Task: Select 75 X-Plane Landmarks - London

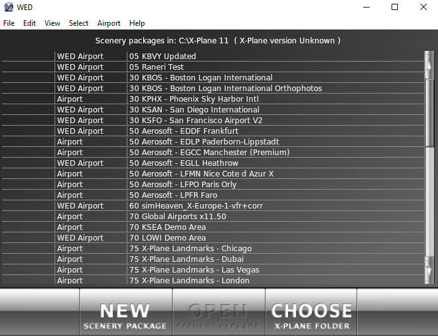Action: pyautogui.click(x=213, y=280)
